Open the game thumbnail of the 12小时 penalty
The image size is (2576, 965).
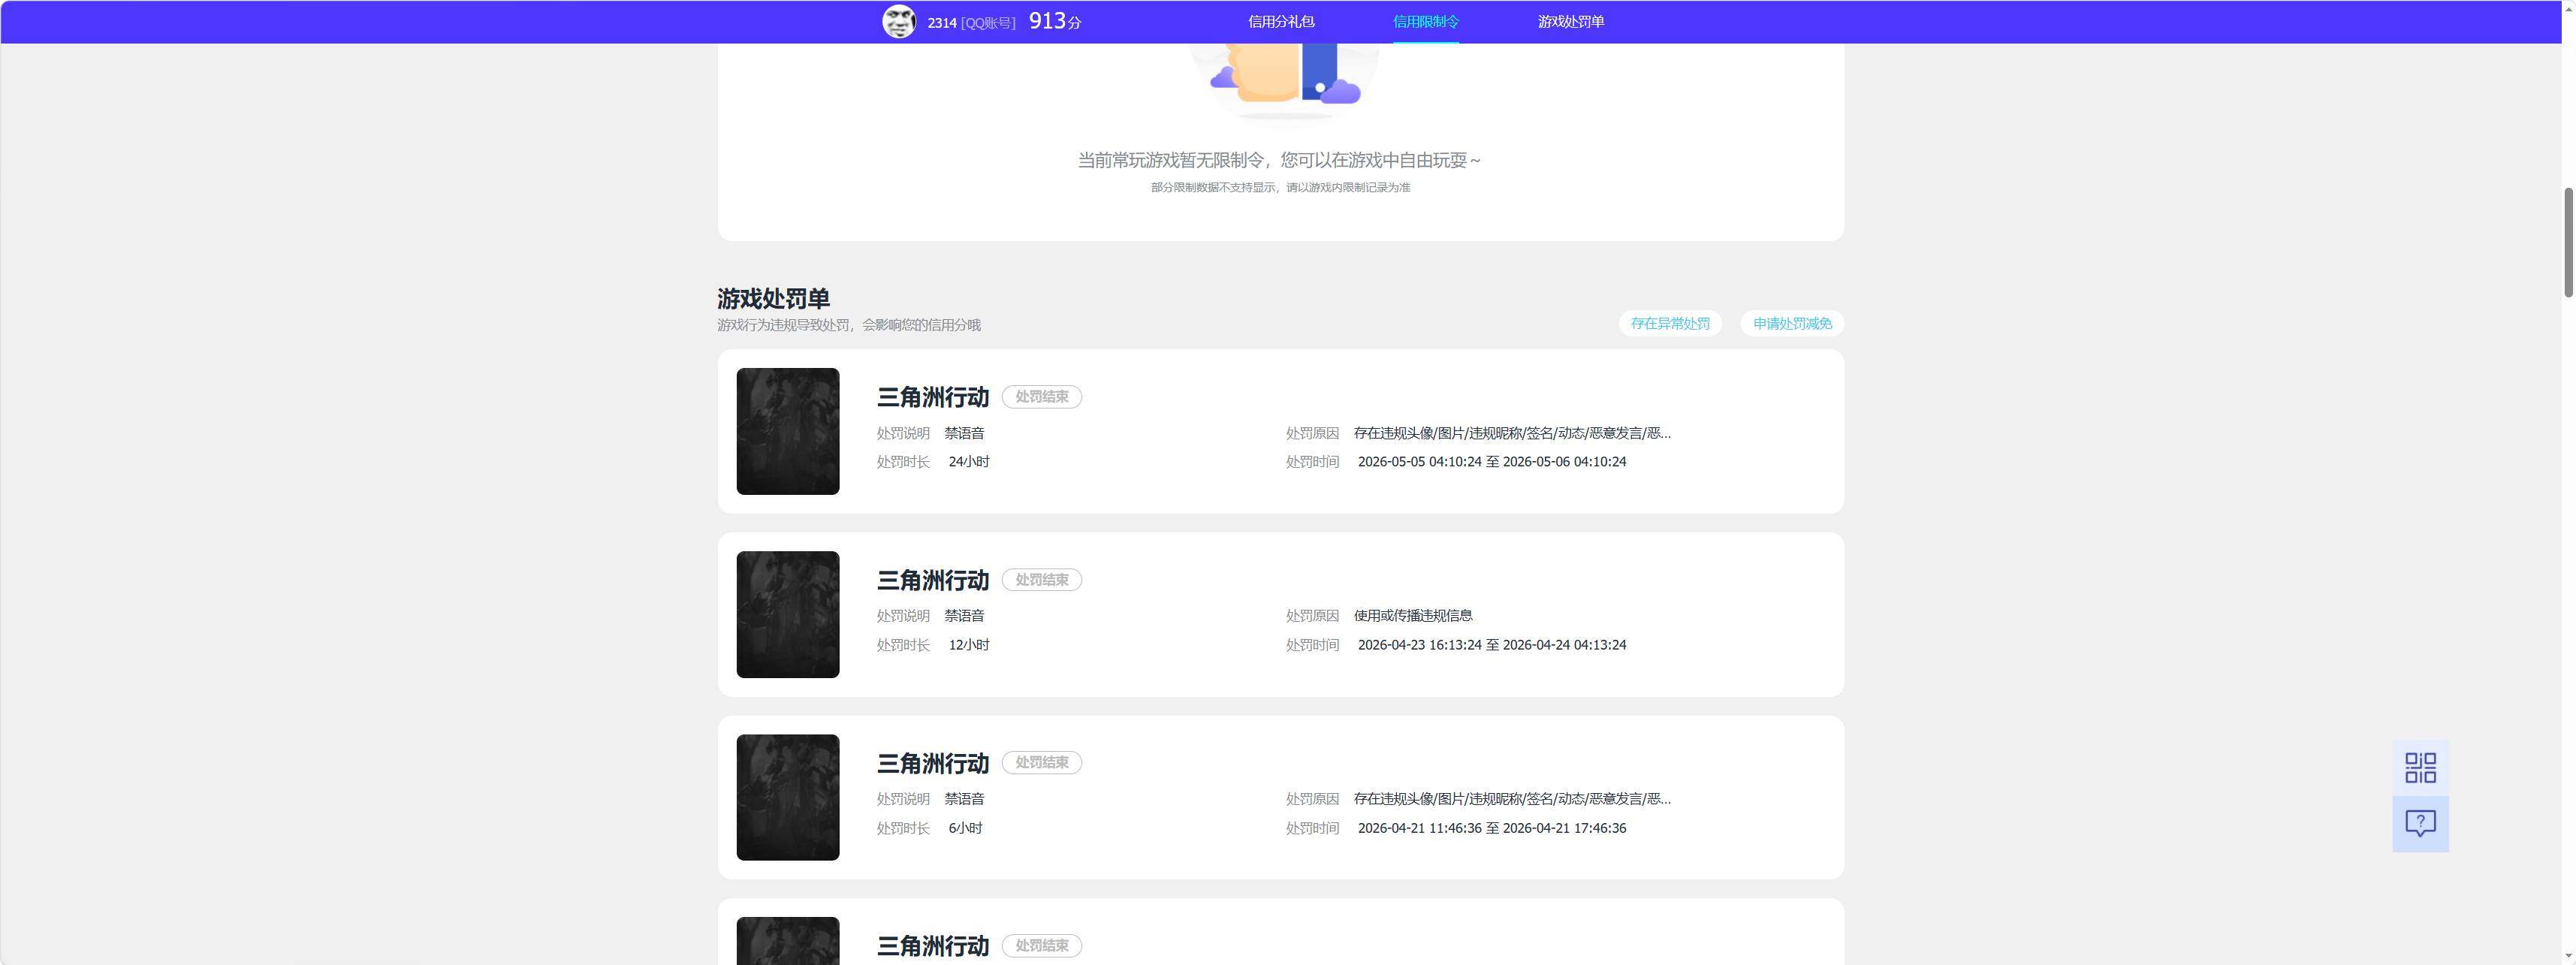point(788,614)
